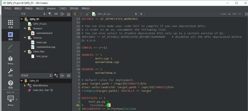Close the 类视图 side panel
Screen dimensions: 248x111
tap(68, 76)
